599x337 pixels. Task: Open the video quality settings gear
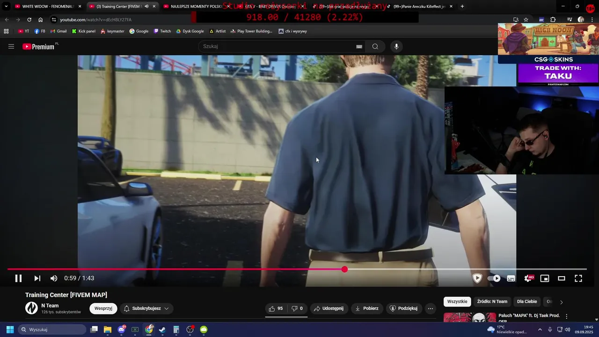[x=528, y=278]
